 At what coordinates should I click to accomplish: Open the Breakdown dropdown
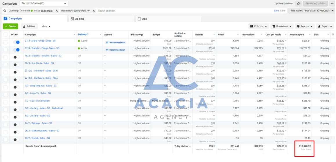tap(282, 26)
